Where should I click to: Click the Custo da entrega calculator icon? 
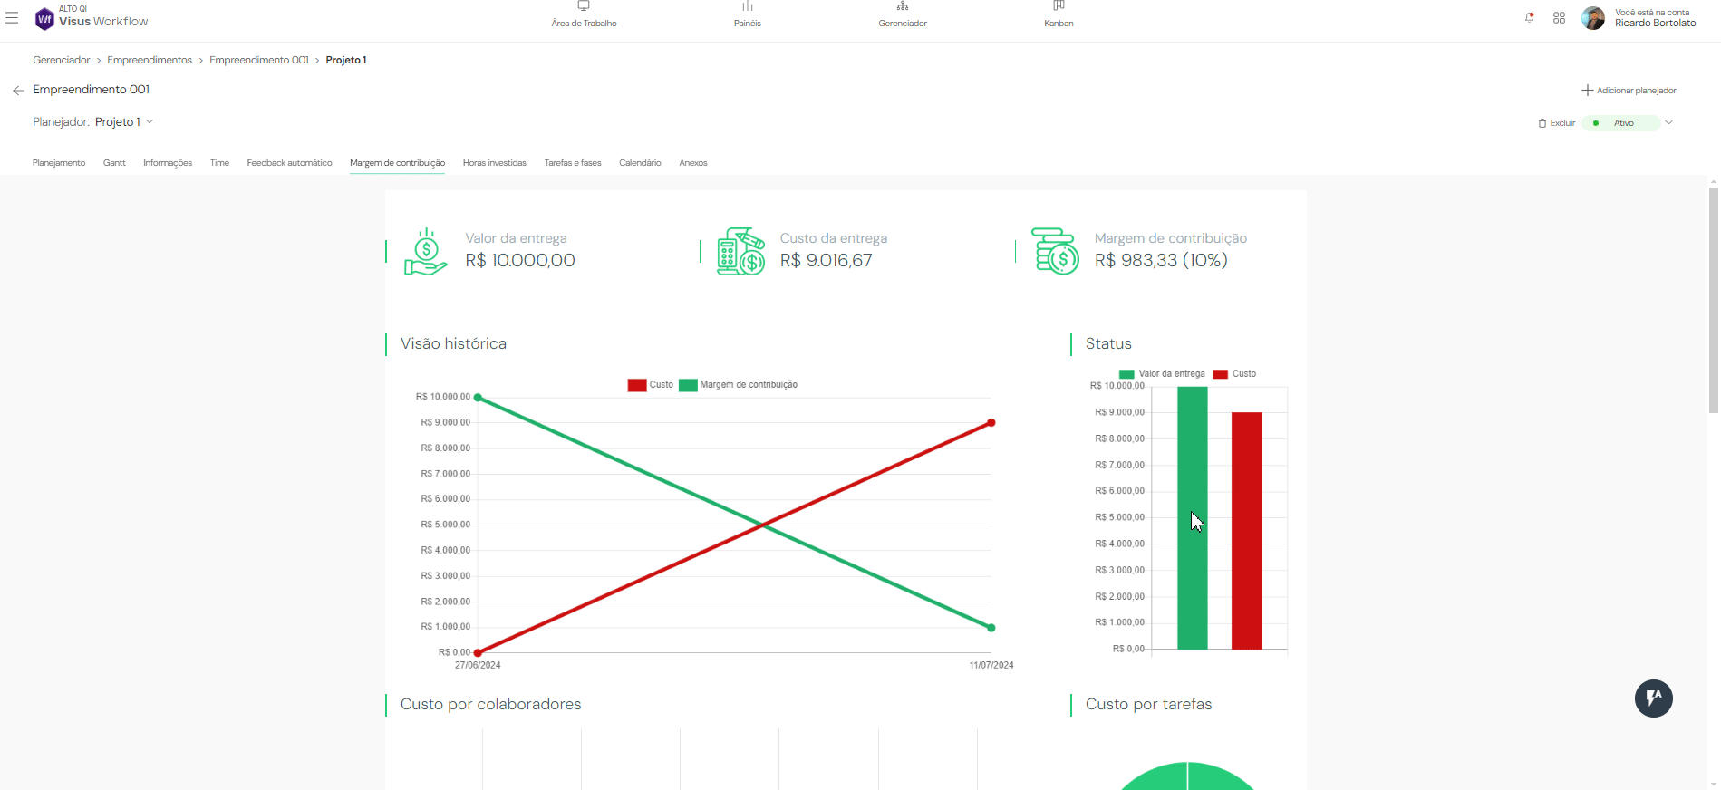pos(741,252)
